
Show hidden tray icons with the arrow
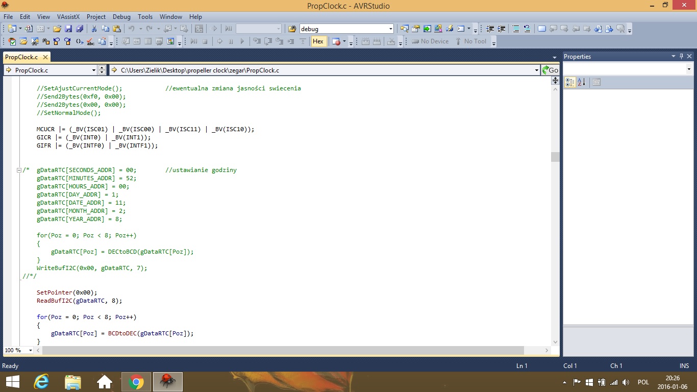click(x=565, y=382)
